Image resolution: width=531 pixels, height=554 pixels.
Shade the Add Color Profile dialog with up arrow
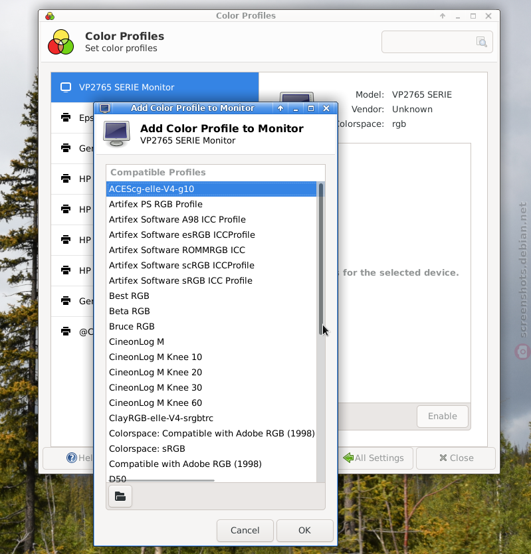point(280,108)
